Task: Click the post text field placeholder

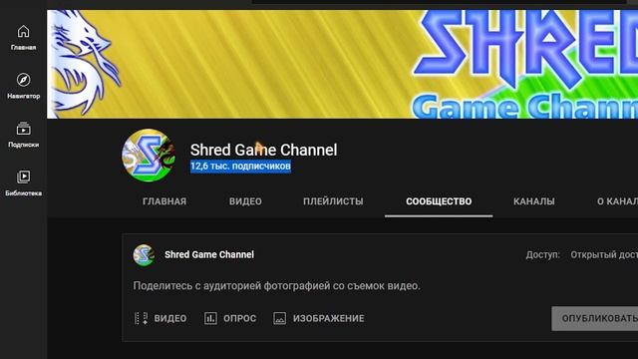Action: (277, 286)
